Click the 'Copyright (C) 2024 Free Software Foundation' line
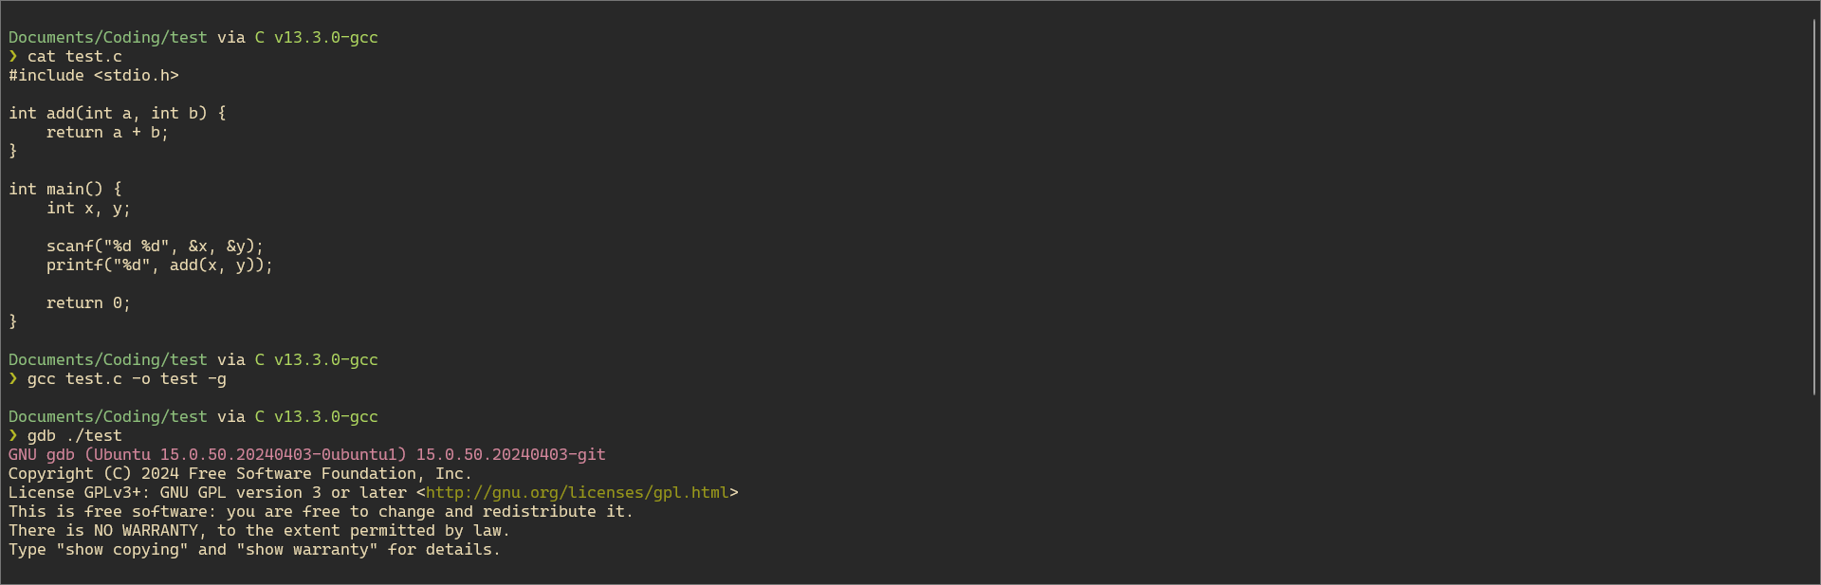The width and height of the screenshot is (1821, 585). point(241,474)
